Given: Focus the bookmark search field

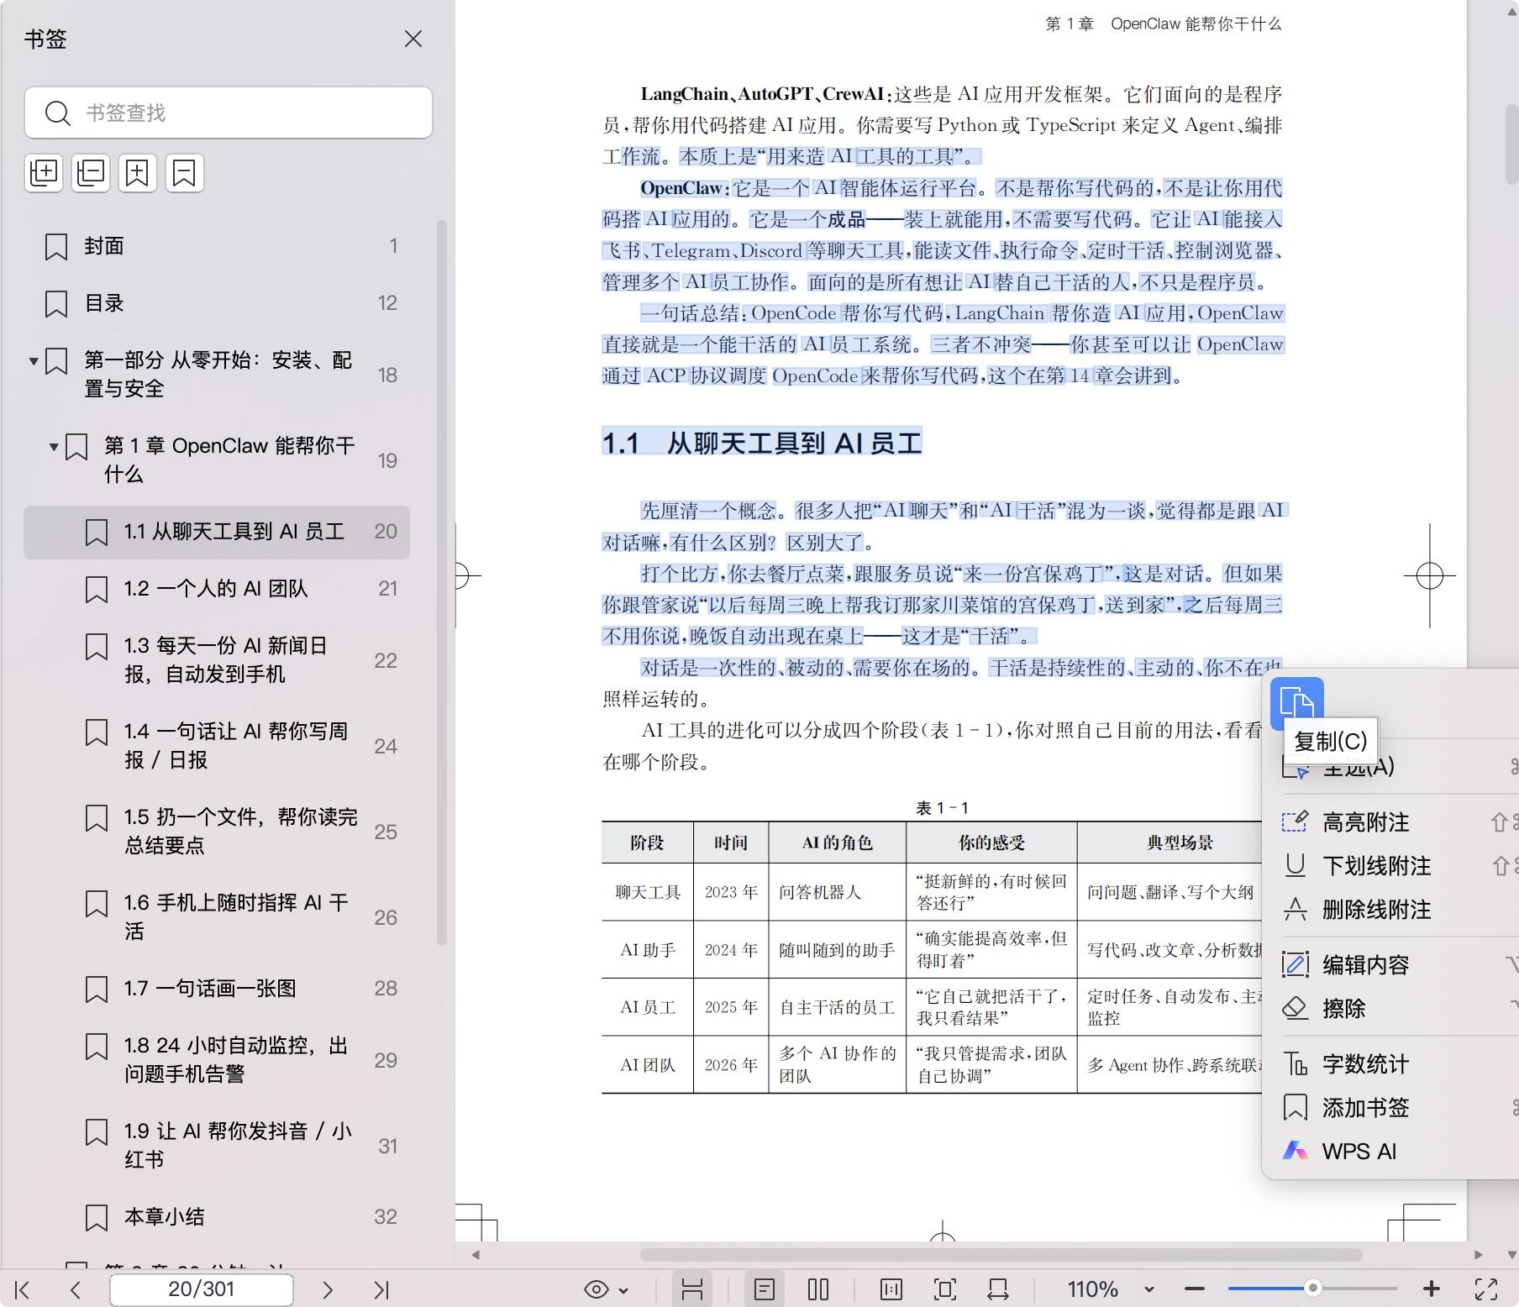Looking at the screenshot, I should pos(229,113).
